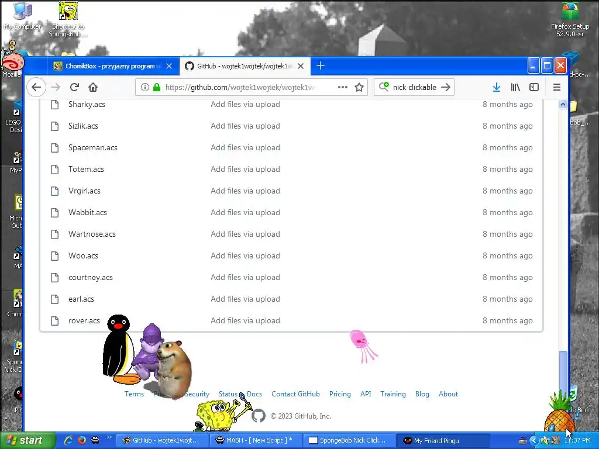Select the GitHub wojtek1wojtek tab
The image size is (599, 449).
245,66
